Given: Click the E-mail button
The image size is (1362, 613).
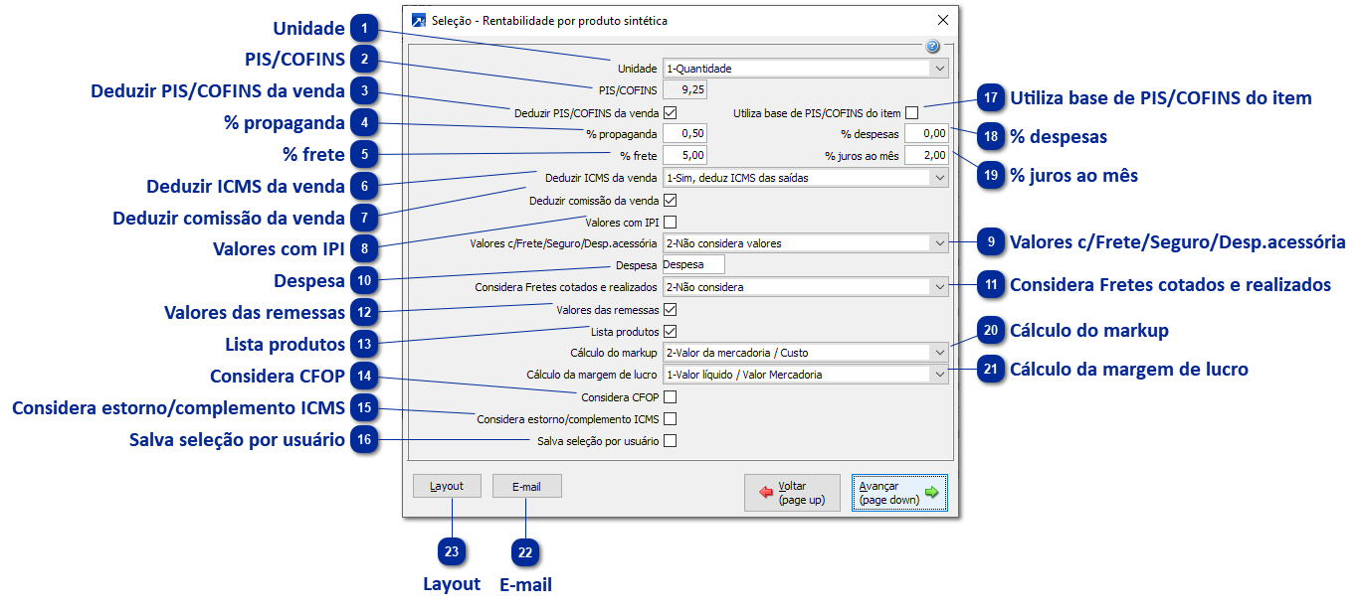Looking at the screenshot, I should pos(526,486).
